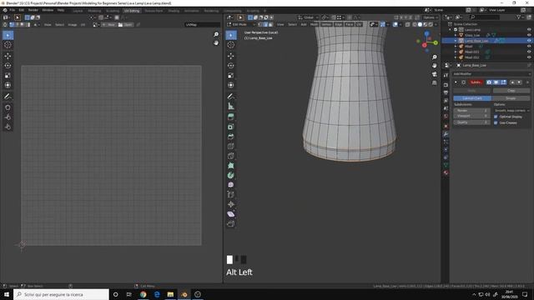Select the 3D viewport Scale tool
Screen dimensions: 534x300
click(231, 76)
